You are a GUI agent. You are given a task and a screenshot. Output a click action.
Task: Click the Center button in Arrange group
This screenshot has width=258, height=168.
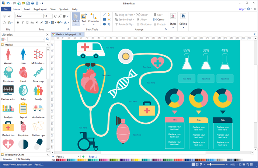coord(159,20)
